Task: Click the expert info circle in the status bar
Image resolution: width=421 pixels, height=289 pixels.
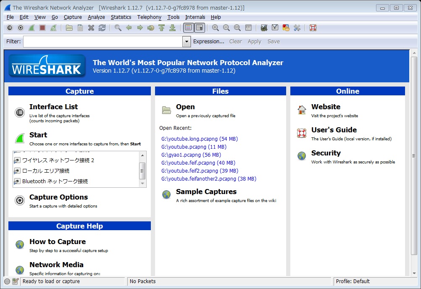Action: coord(7,281)
